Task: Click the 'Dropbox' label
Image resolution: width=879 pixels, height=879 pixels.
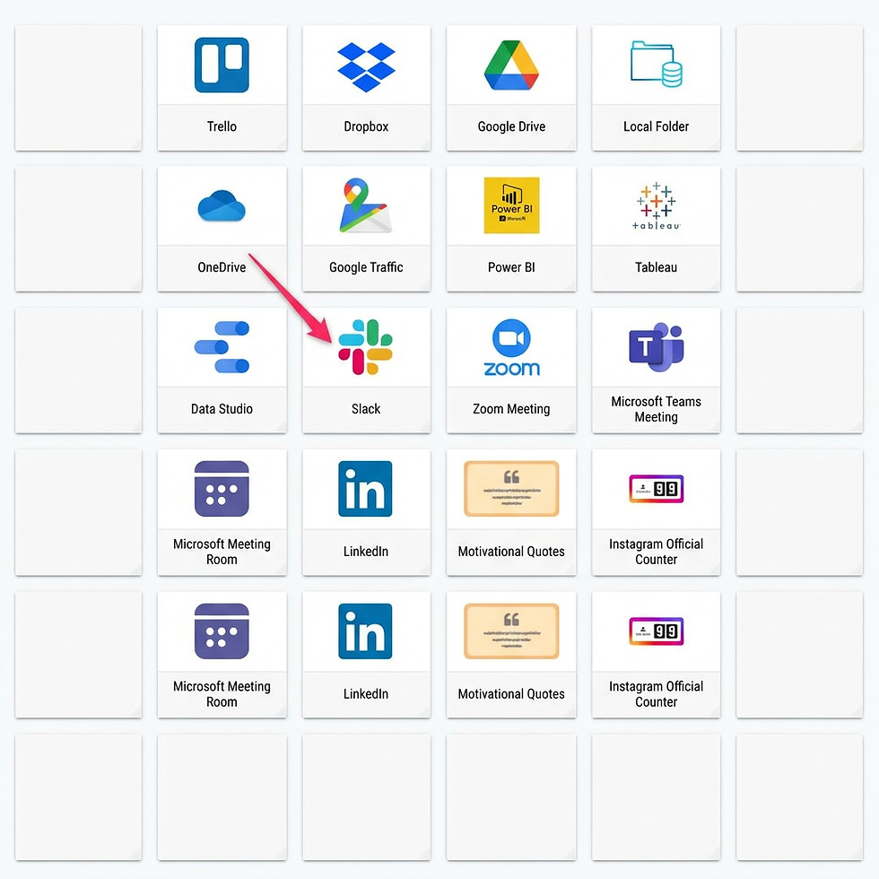Action: [366, 126]
